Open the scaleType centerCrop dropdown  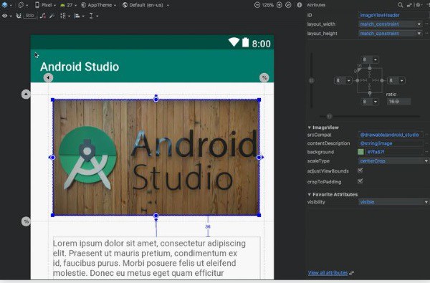pyautogui.click(x=393, y=161)
